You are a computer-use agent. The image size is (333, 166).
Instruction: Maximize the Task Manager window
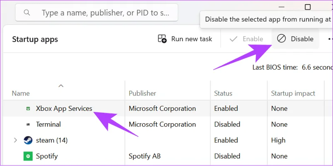(x=308, y=7)
